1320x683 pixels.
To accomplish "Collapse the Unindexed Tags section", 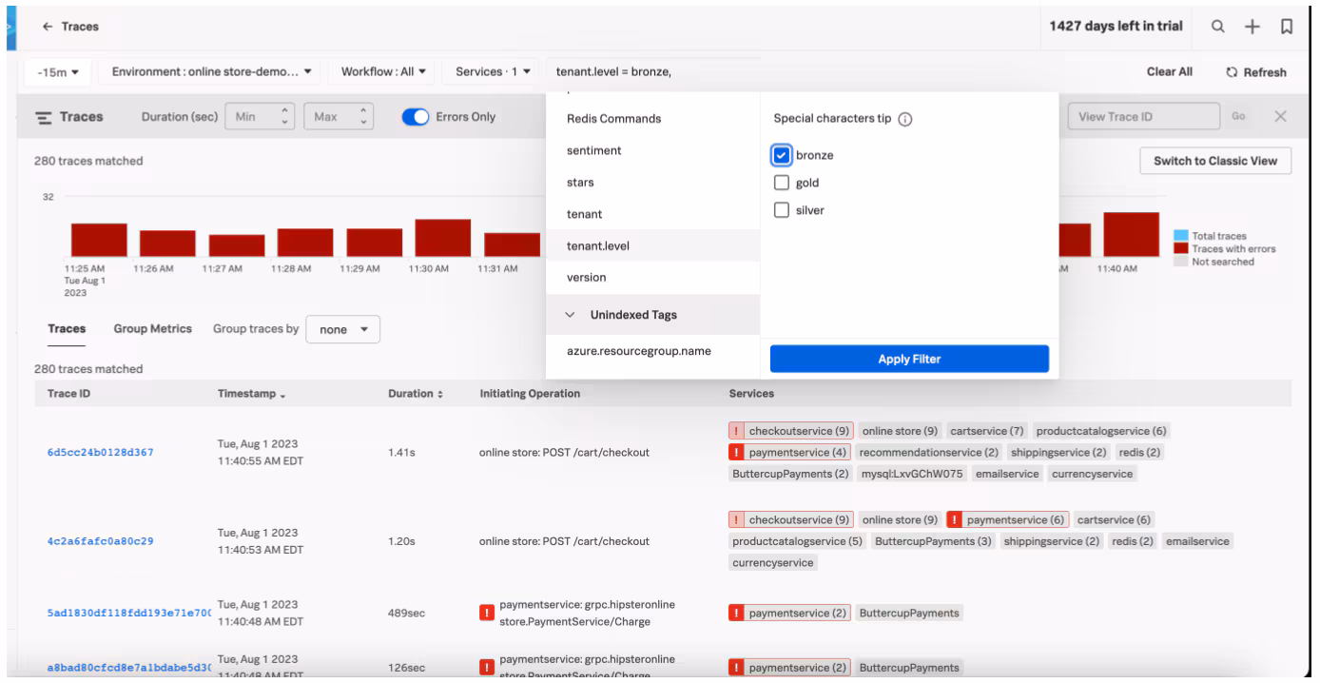I will [570, 315].
